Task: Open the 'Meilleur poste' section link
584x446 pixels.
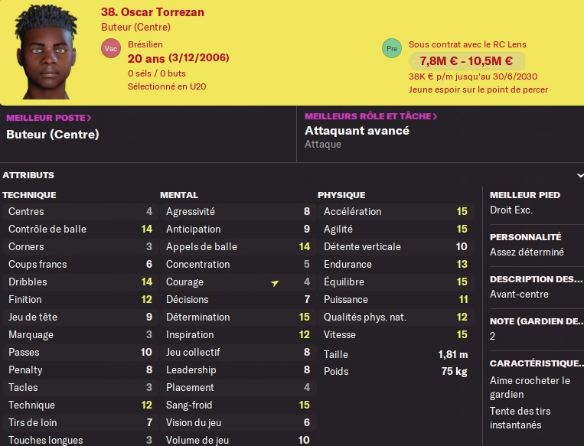Action: point(49,118)
